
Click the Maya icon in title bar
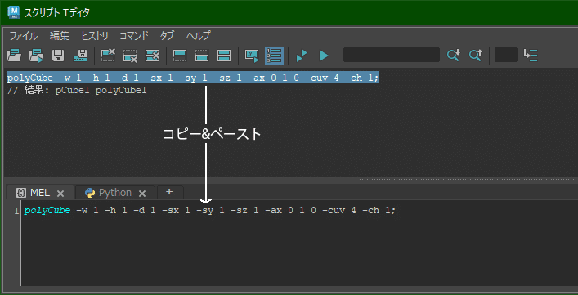pos(14,12)
